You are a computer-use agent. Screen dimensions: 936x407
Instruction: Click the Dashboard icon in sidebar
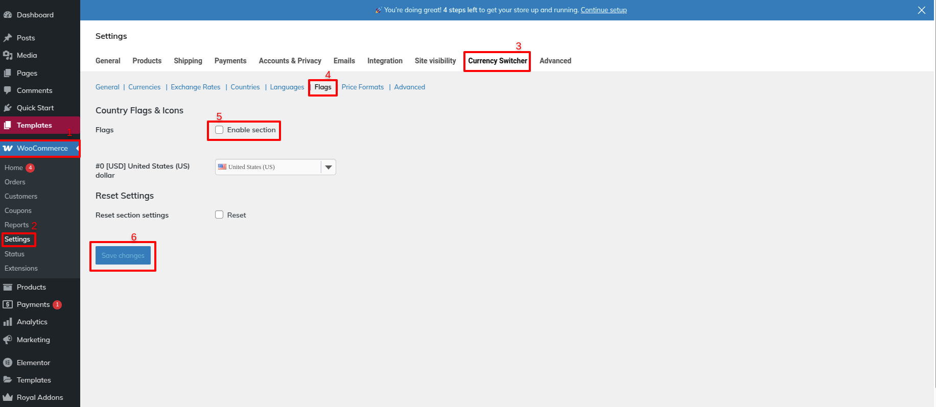(x=8, y=15)
